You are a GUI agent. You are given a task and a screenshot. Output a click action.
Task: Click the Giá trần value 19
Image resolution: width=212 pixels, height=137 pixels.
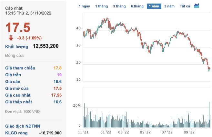click(x=59, y=75)
